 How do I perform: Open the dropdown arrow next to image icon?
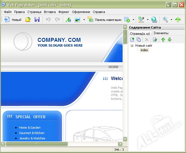pyautogui.click(x=84, y=20)
